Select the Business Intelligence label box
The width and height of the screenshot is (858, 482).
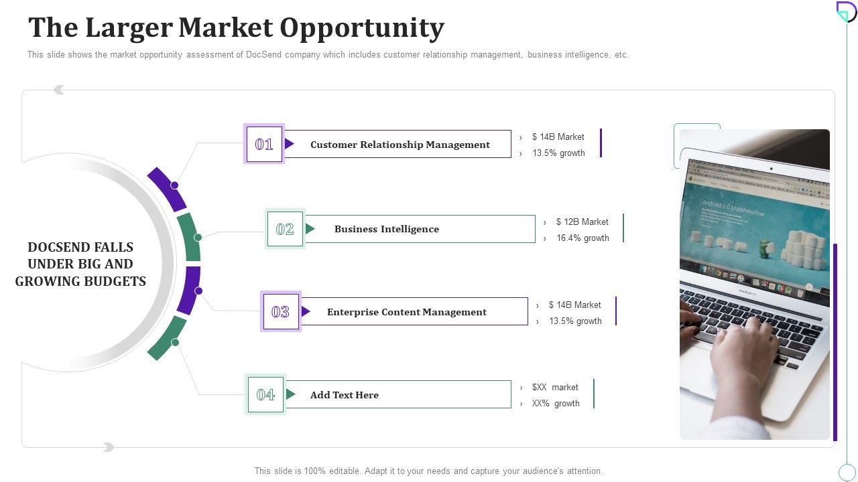coord(387,229)
